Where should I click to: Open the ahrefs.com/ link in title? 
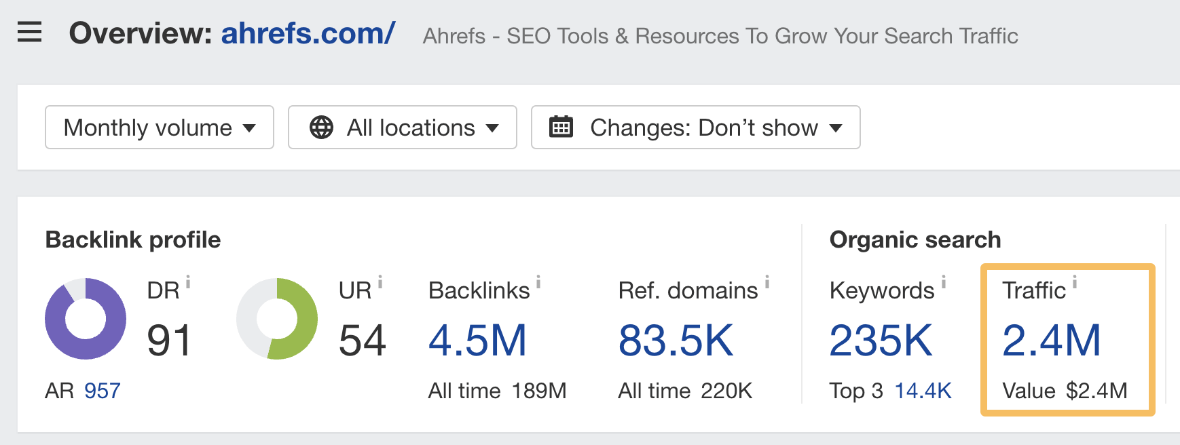308,33
